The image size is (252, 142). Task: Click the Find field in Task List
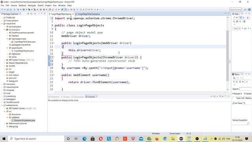coord(237,28)
